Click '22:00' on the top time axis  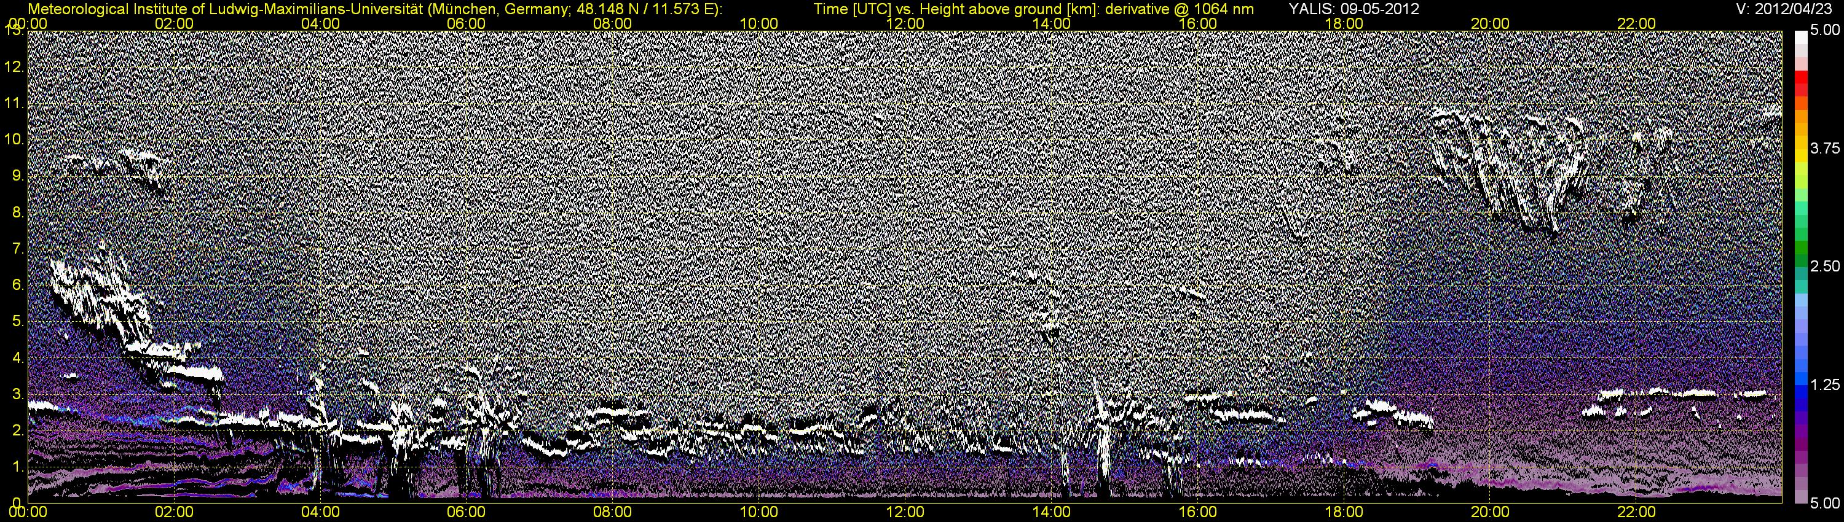click(x=1636, y=23)
